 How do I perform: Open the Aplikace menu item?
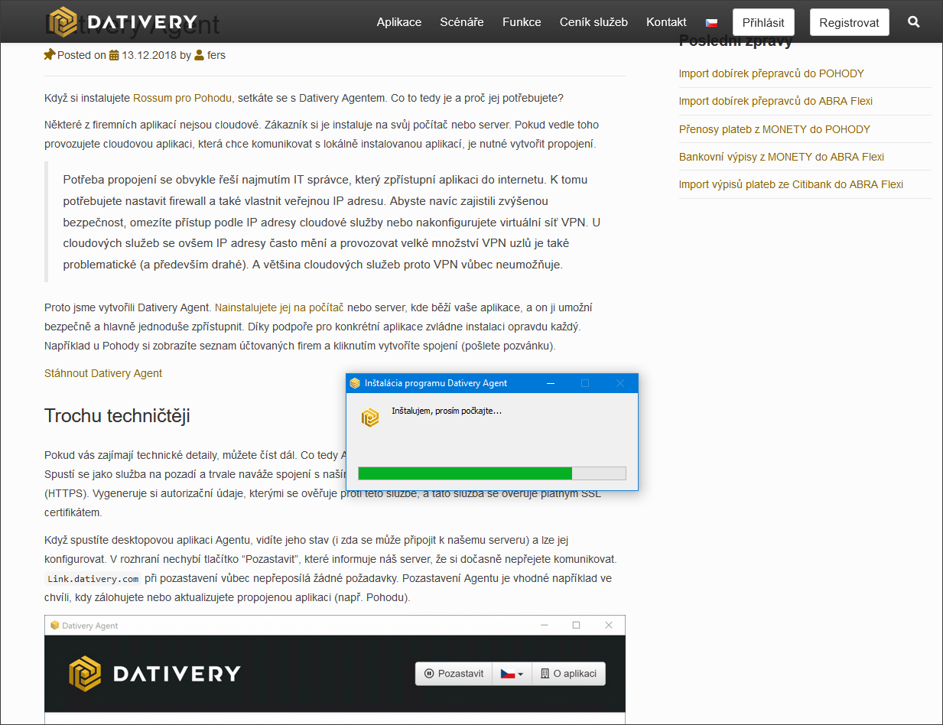(399, 22)
